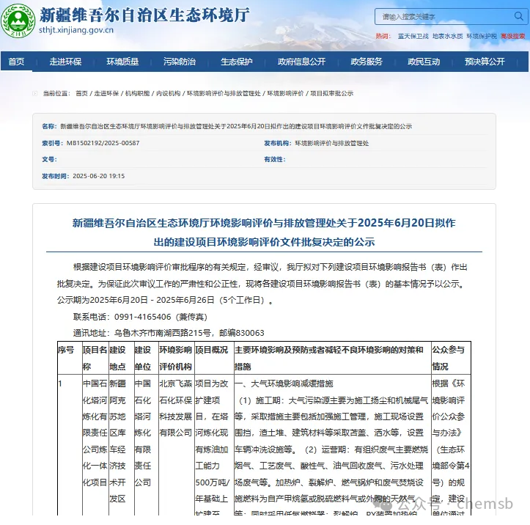Click breadcrumb link 环境影响评价与排放管理处
The height and width of the screenshot is (525, 530).
point(224,93)
